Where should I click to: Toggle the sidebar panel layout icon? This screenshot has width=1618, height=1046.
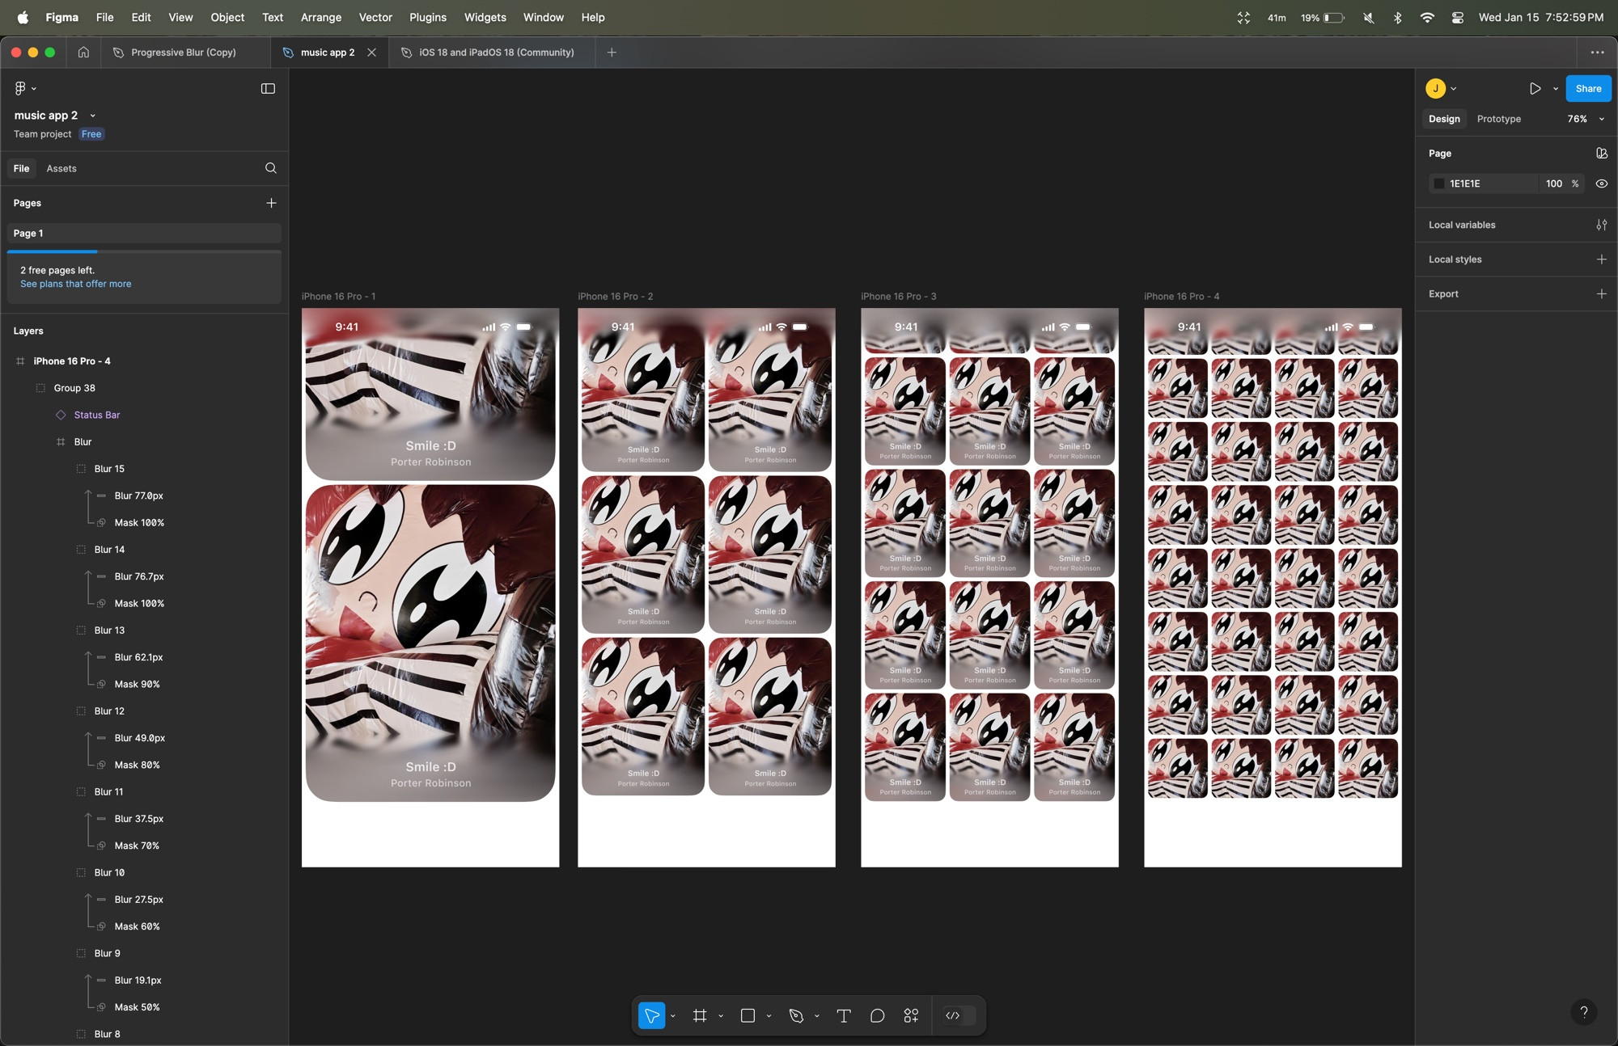(268, 88)
